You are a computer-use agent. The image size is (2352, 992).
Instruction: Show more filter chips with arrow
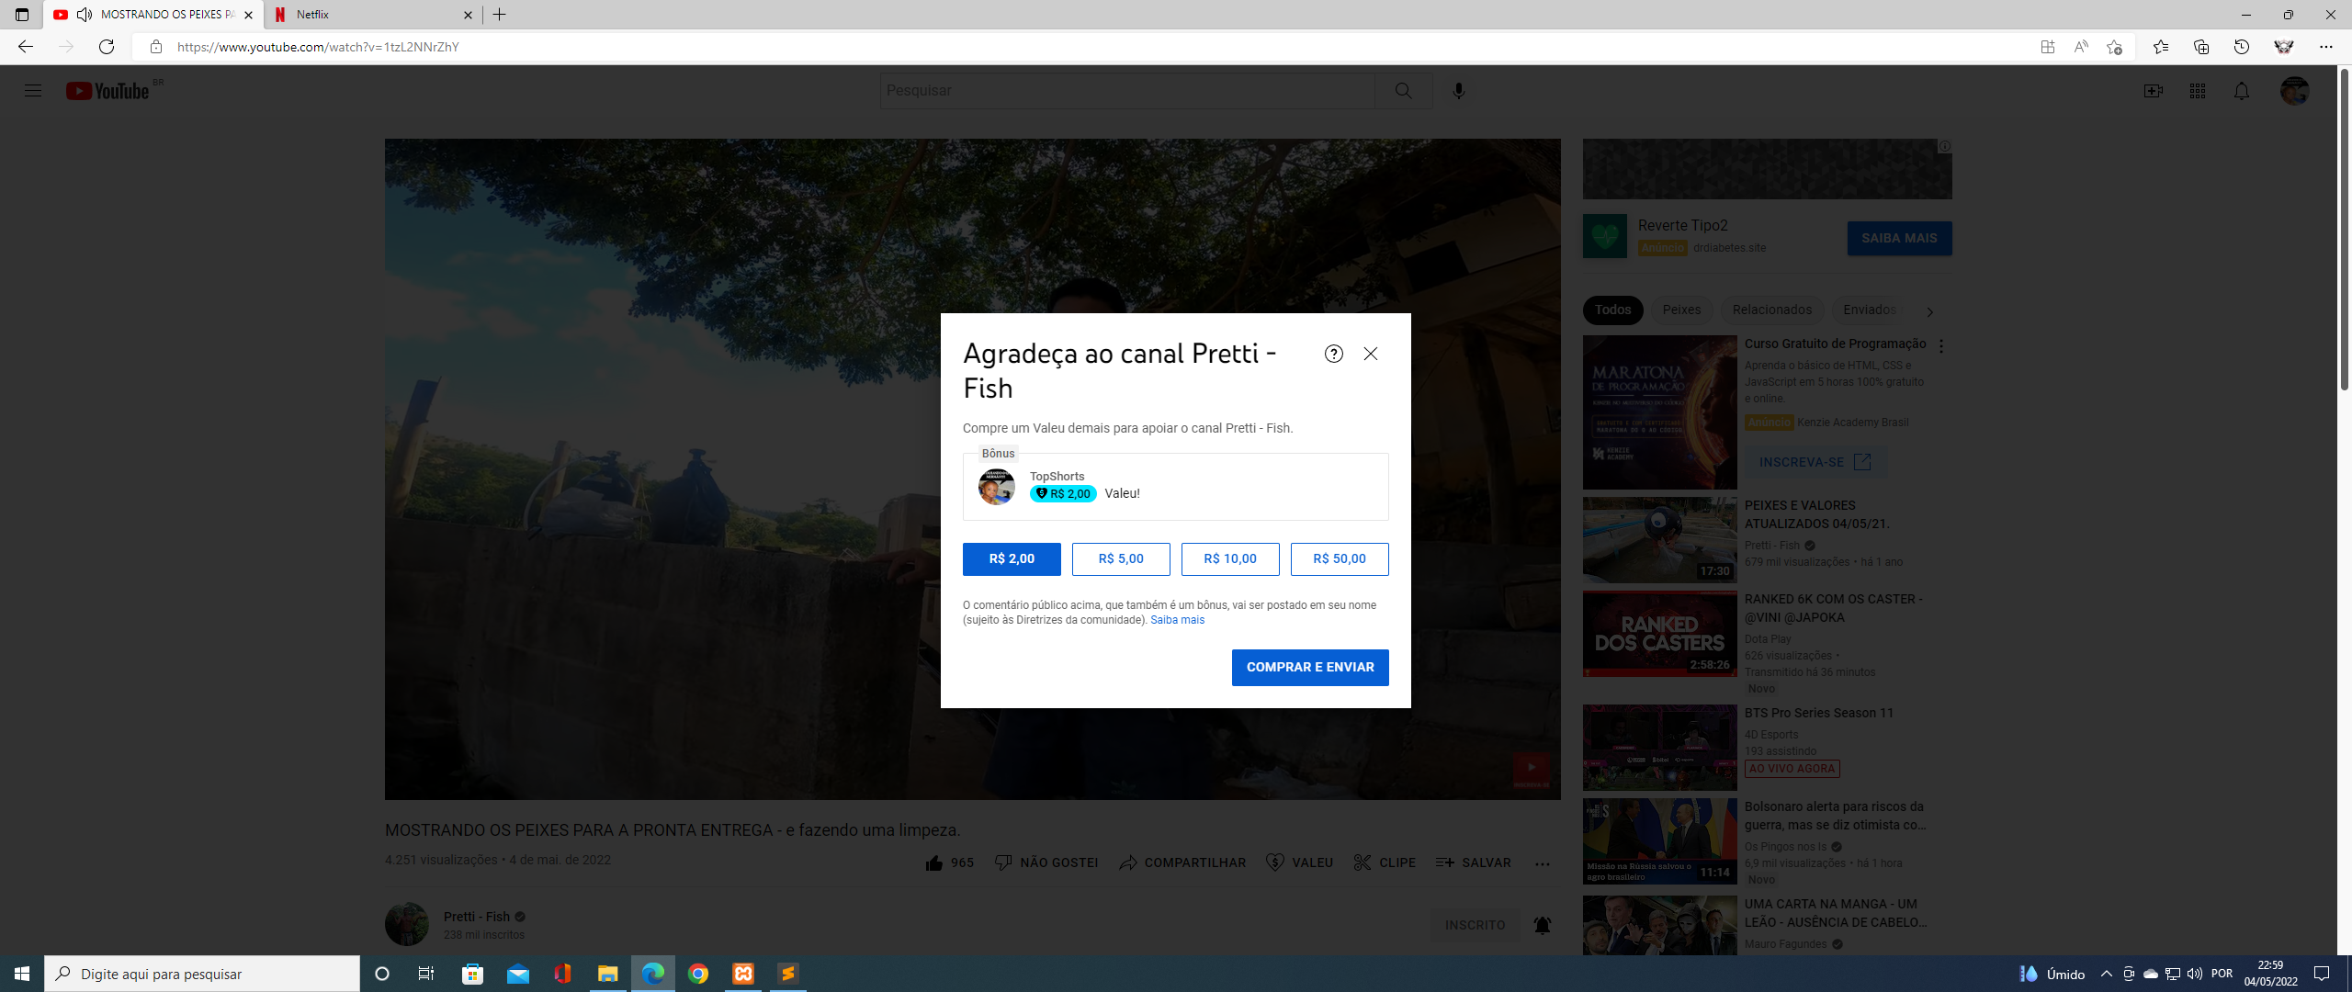click(1929, 311)
